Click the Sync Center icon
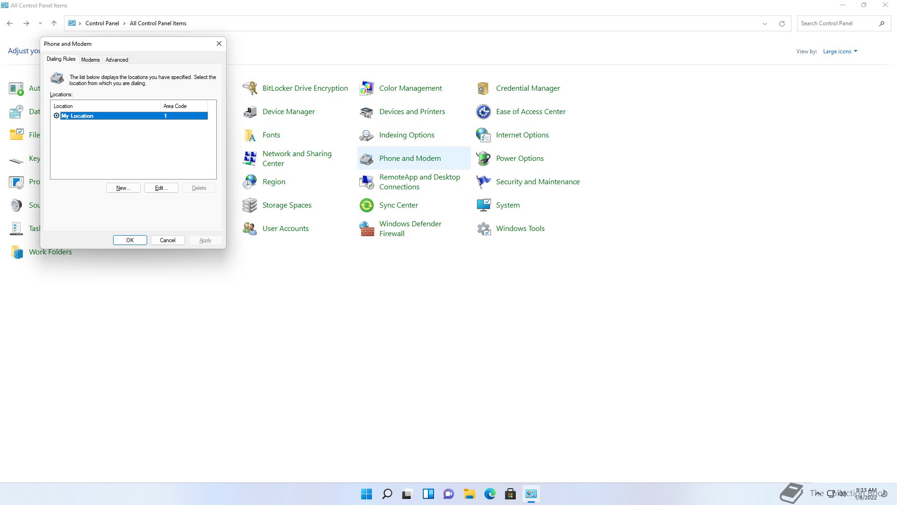The height and width of the screenshot is (505, 897). coord(367,205)
